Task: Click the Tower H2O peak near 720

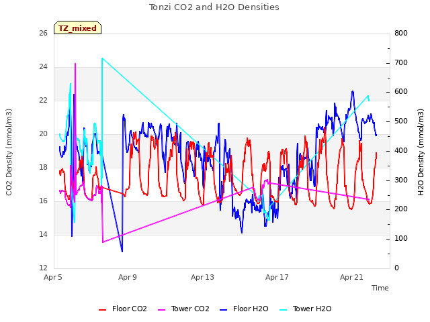Action: click(x=102, y=58)
